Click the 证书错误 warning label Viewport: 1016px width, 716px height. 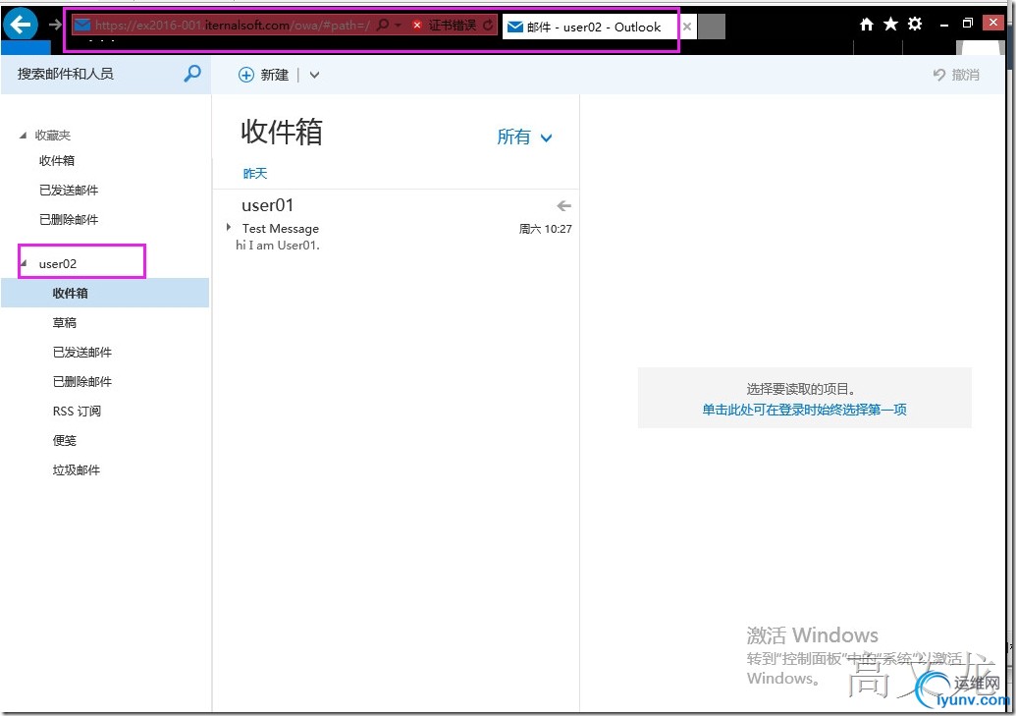tap(453, 26)
